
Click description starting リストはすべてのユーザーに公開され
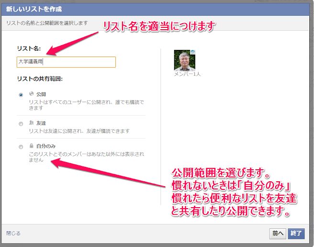coord(87,105)
